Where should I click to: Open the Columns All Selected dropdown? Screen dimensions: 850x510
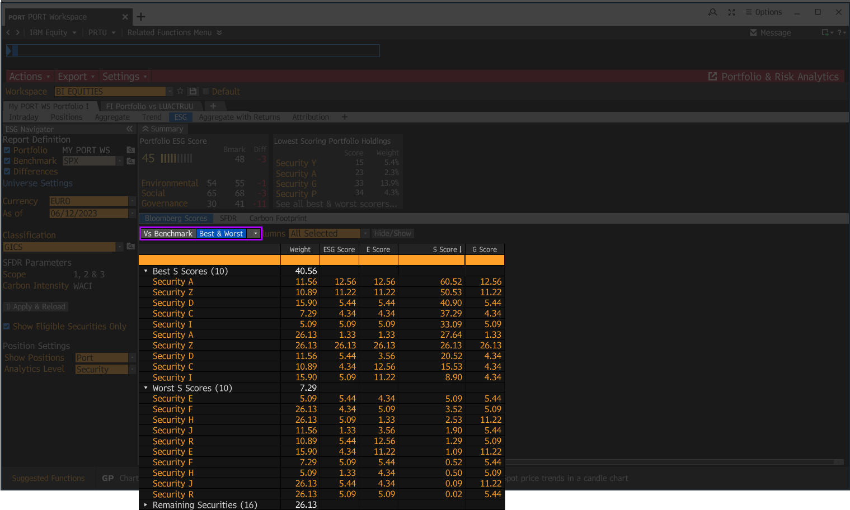point(365,234)
